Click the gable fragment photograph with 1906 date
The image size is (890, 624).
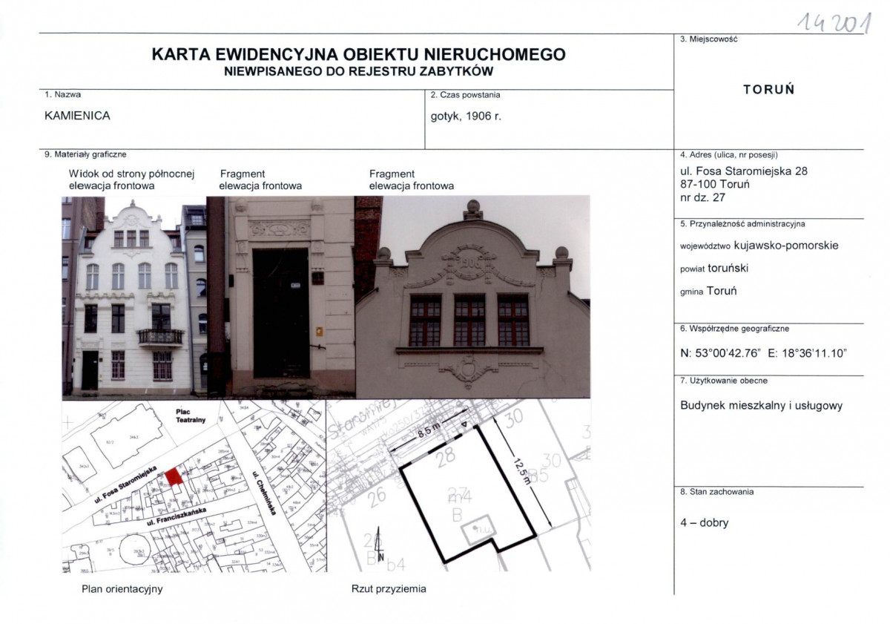(x=475, y=297)
